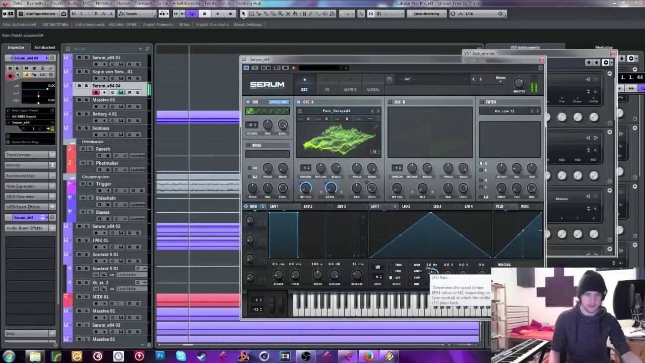Click the transport Stop button
645x363 pixels.
pos(205,14)
